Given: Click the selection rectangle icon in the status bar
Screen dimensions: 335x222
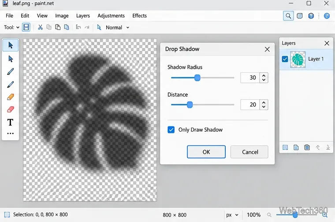Looking at the screenshot, I should tap(7, 215).
